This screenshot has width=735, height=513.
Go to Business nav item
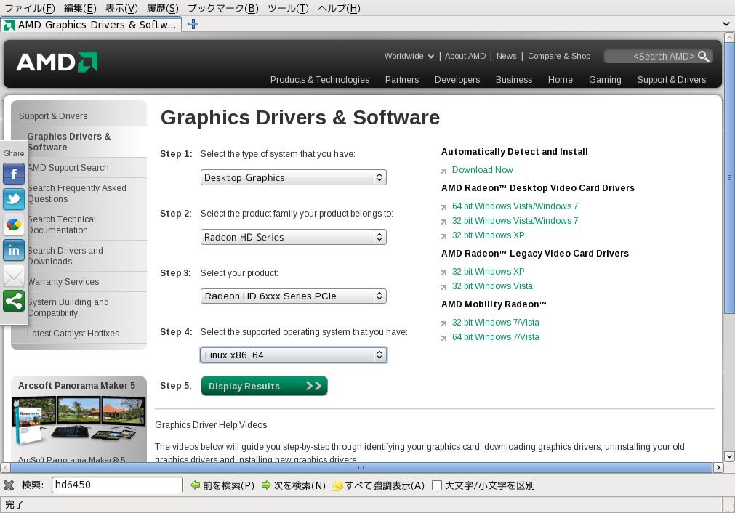[514, 80]
